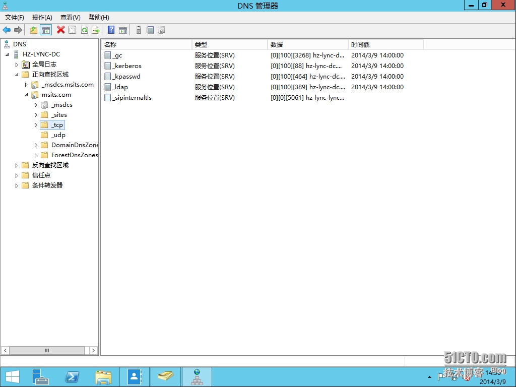Select the _gc record icon
Screen dimensions: 516x387
click(108, 55)
